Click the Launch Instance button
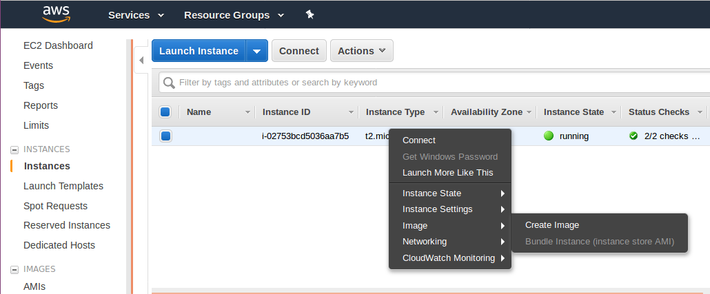This screenshot has width=710, height=294. pos(199,51)
